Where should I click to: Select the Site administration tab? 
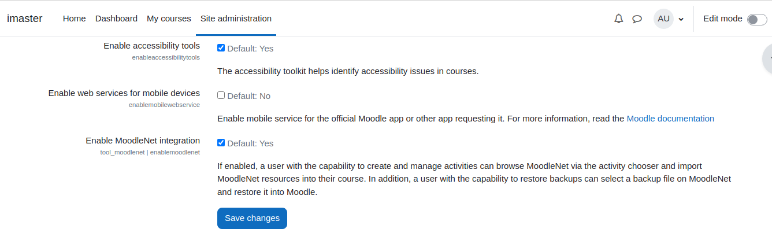coord(236,19)
